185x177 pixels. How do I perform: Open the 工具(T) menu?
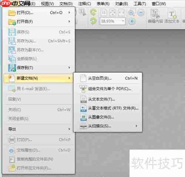click(x=139, y=4)
